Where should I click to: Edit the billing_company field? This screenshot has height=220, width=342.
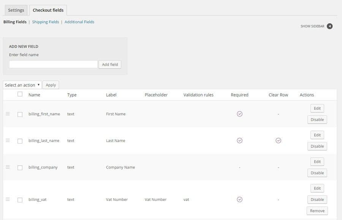(x=317, y=162)
